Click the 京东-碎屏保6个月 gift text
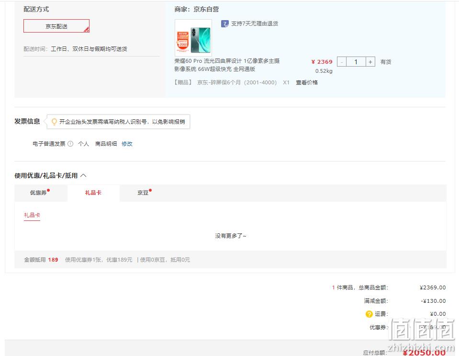The image size is (459, 356). pyautogui.click(x=237, y=82)
